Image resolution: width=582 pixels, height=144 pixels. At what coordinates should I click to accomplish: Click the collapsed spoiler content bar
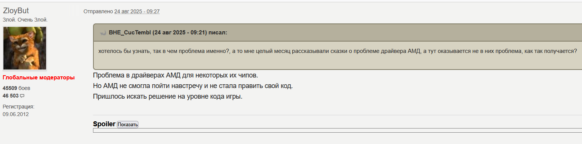point(337,130)
